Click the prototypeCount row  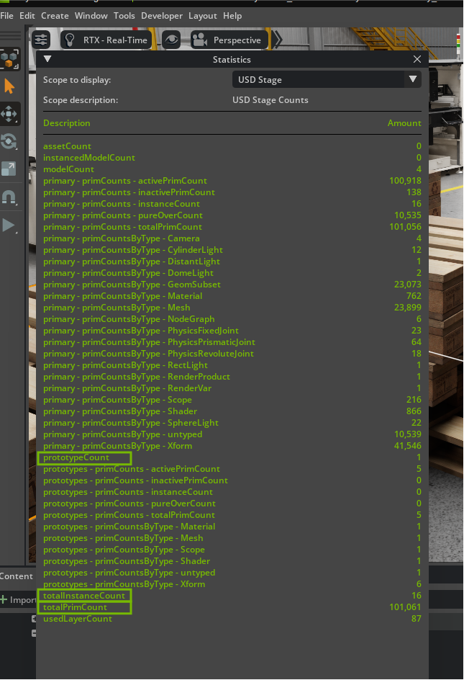point(232,457)
